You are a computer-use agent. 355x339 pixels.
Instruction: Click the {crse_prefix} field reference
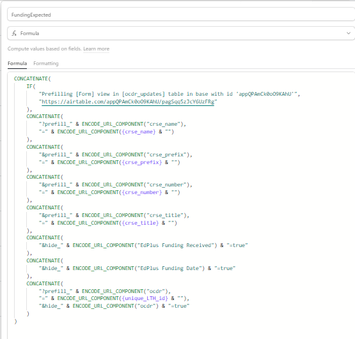142,162
